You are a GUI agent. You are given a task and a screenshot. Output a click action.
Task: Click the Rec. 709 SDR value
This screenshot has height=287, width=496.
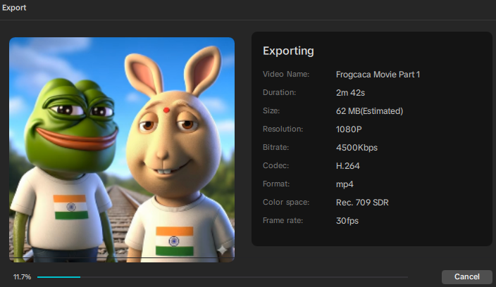pyautogui.click(x=362, y=203)
